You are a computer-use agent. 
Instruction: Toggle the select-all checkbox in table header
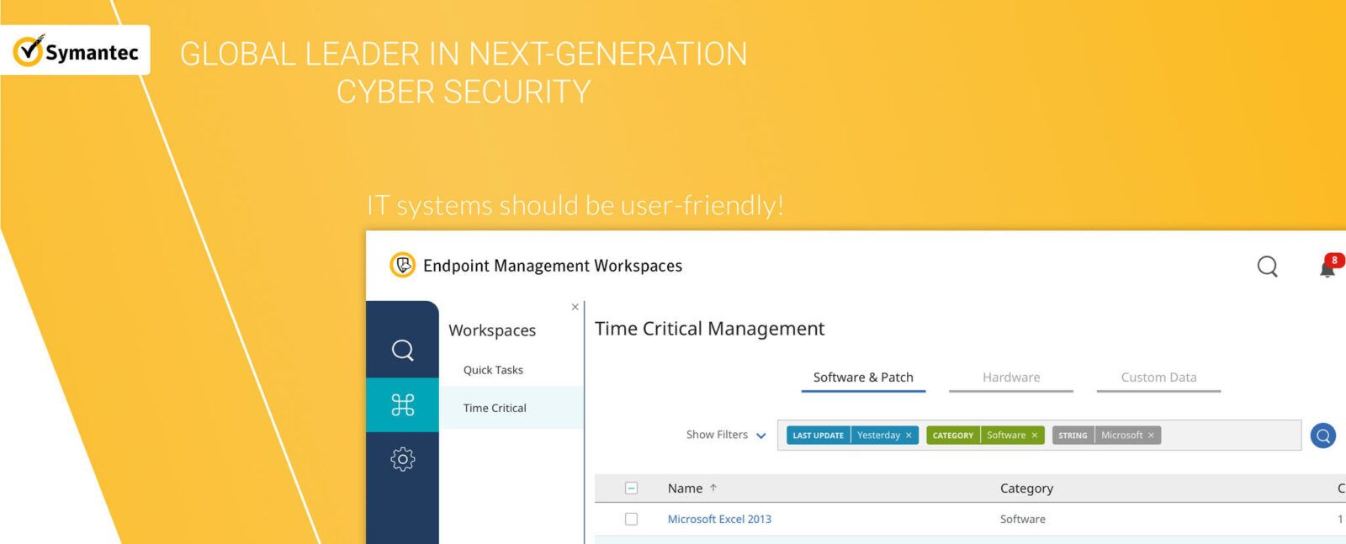pos(631,489)
